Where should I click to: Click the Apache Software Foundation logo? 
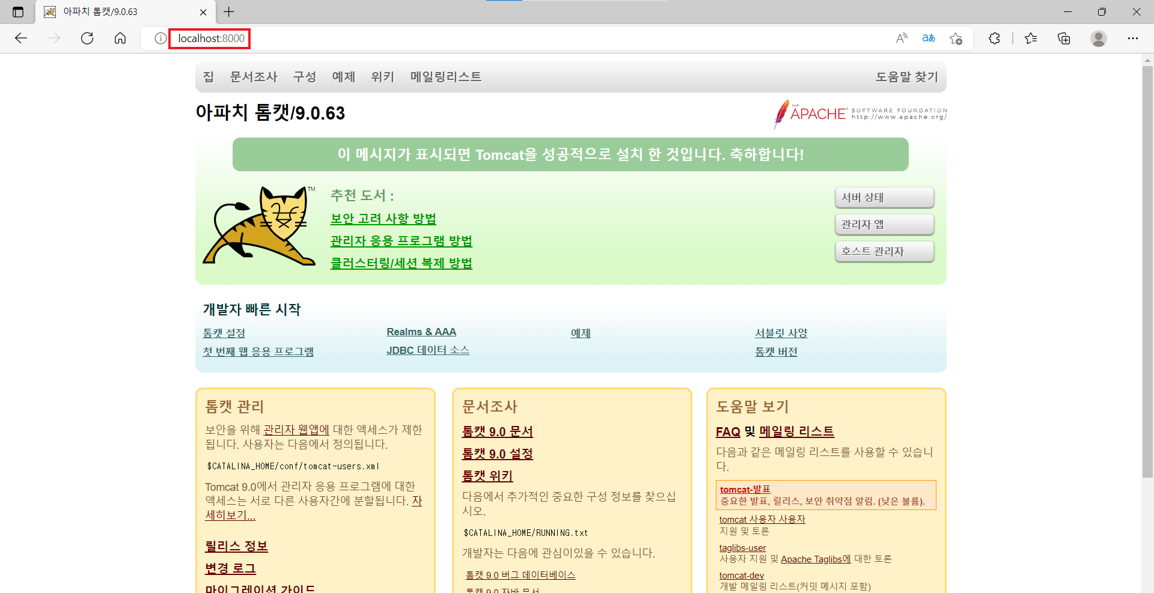click(860, 114)
